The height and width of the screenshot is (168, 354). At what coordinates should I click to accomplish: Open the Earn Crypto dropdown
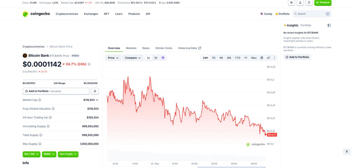point(68,154)
